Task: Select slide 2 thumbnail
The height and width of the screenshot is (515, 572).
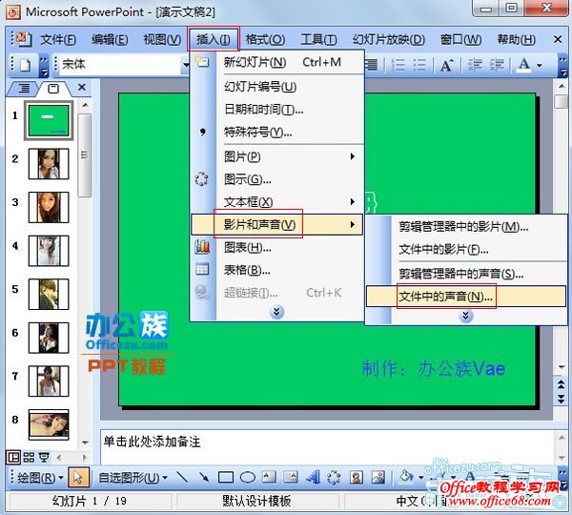Action: [49, 164]
